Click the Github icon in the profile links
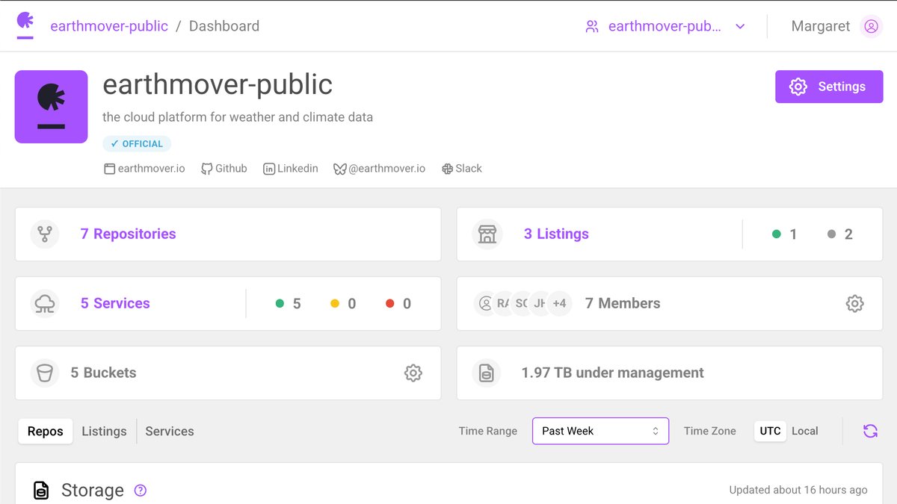 pos(205,168)
